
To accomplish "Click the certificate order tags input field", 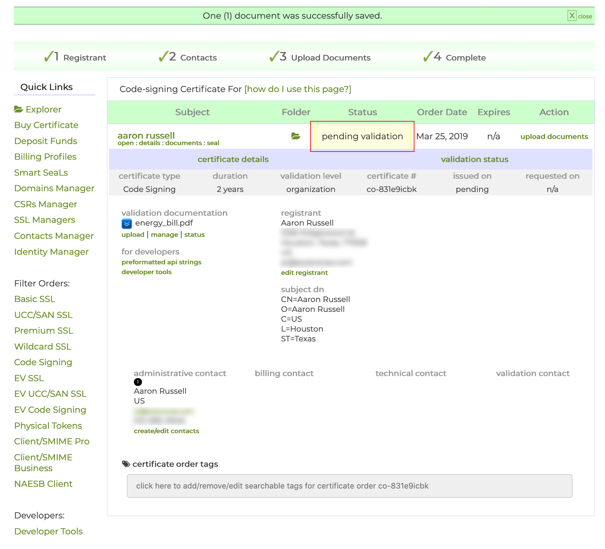I will coord(349,486).
